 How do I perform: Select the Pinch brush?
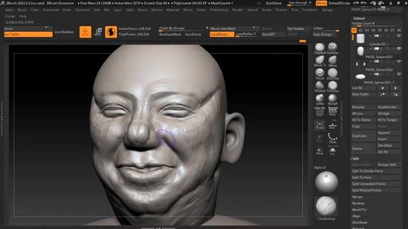tap(319, 74)
